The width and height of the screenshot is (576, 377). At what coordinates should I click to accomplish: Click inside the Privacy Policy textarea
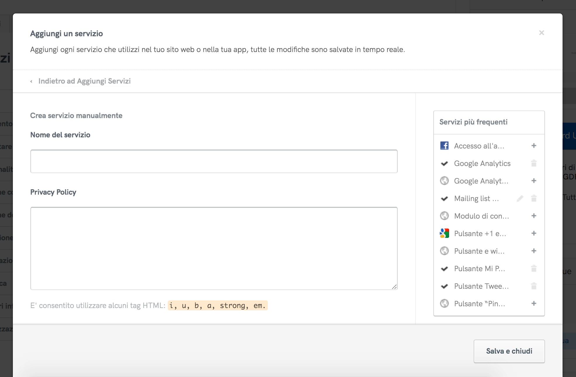point(214,248)
